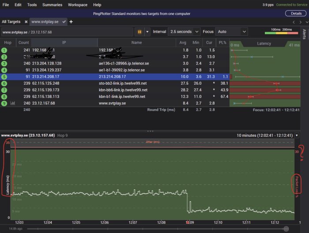Click the PL% column header

coord(222,42)
